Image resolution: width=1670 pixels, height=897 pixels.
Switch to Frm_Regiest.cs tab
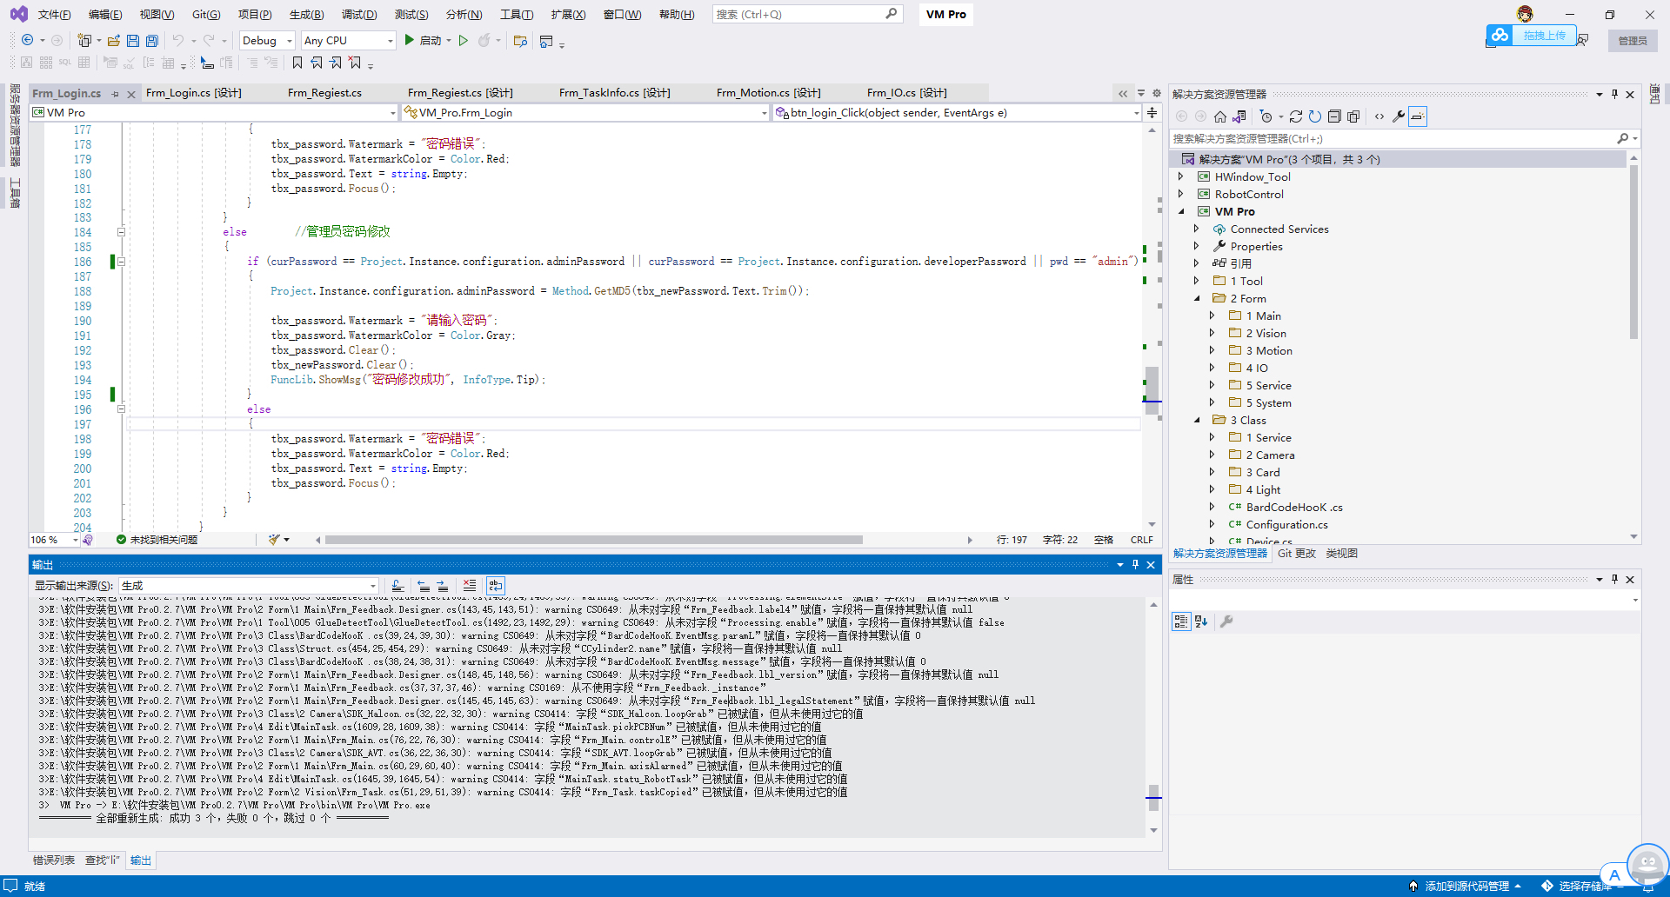click(324, 93)
